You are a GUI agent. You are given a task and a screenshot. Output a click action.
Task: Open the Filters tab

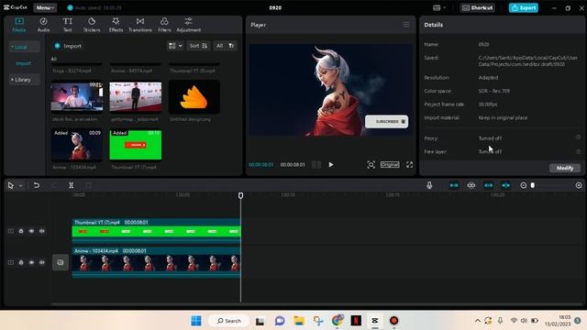click(x=164, y=25)
